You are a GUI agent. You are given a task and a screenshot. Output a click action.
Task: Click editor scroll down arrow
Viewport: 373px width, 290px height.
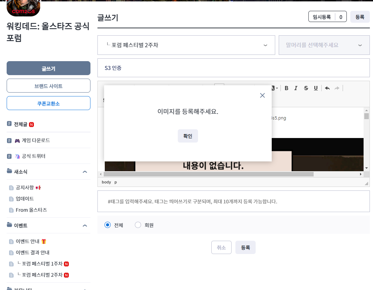point(367,168)
